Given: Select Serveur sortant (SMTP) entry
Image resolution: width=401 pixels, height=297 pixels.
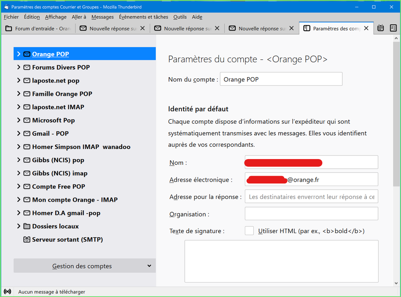Looking at the screenshot, I should [85, 240].
